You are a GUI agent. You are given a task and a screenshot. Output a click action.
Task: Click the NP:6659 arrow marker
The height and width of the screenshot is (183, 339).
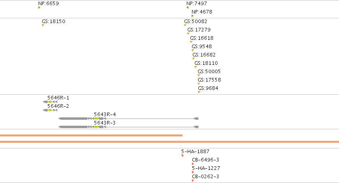[39, 8]
